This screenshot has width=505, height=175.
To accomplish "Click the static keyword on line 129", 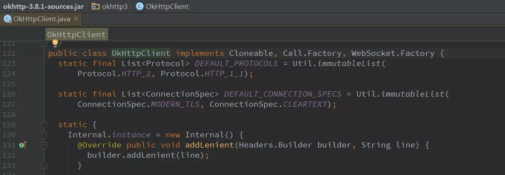I will [x=73, y=124].
